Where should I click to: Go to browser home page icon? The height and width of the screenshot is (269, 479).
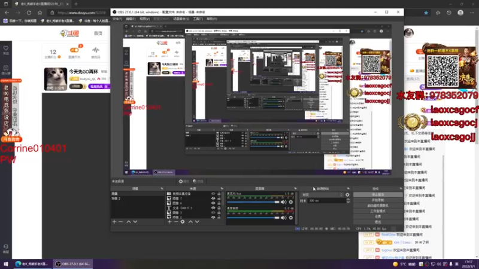point(40,13)
